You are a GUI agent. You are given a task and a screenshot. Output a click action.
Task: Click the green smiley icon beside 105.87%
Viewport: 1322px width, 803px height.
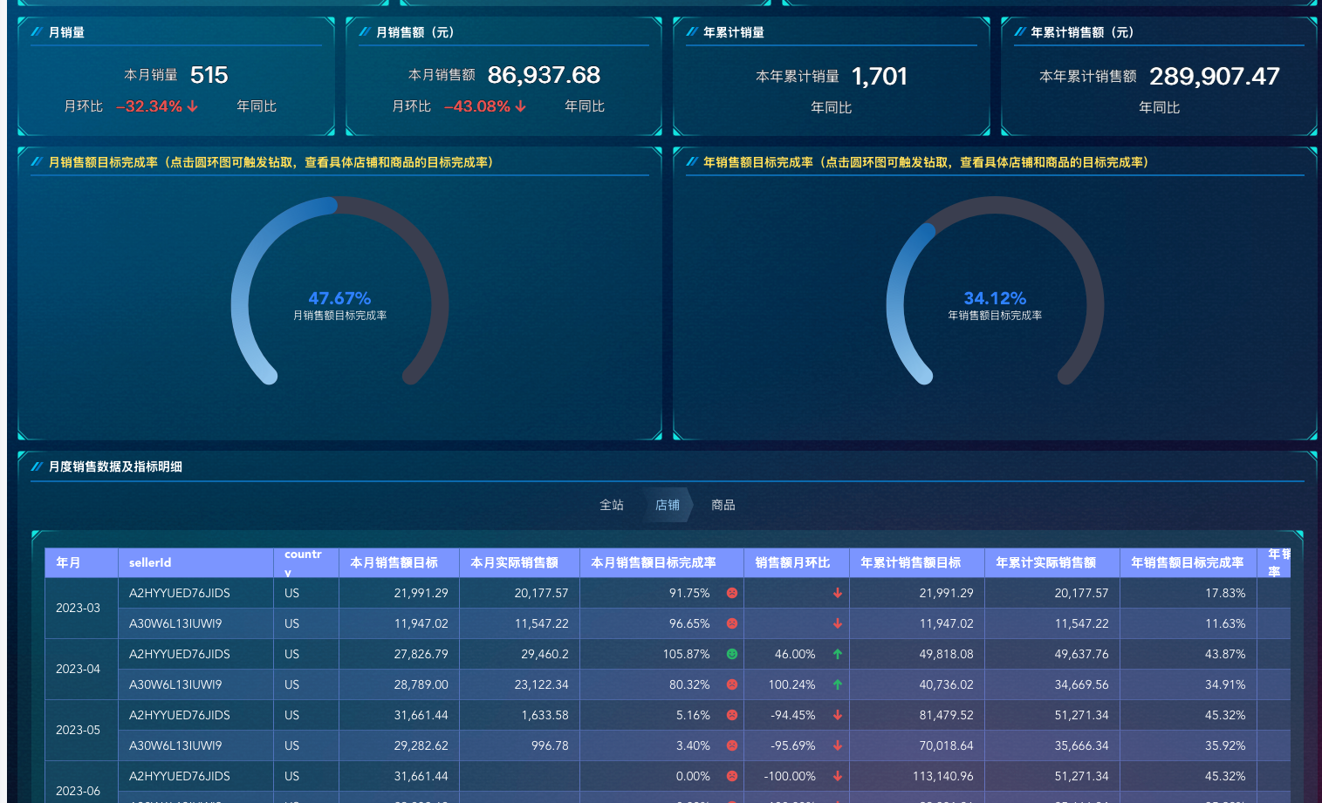732,654
